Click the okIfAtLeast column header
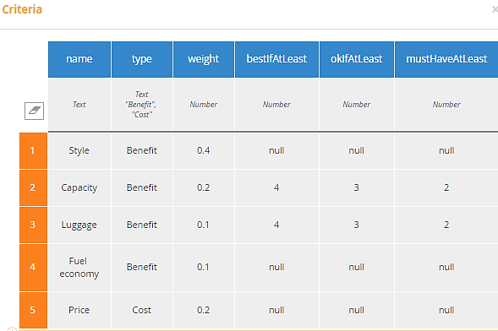Viewport: 498px width, 331px height. (357, 59)
